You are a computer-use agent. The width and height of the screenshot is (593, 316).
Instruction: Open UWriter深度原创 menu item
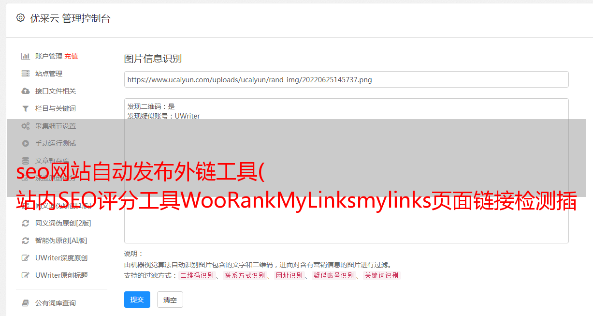coord(61,258)
